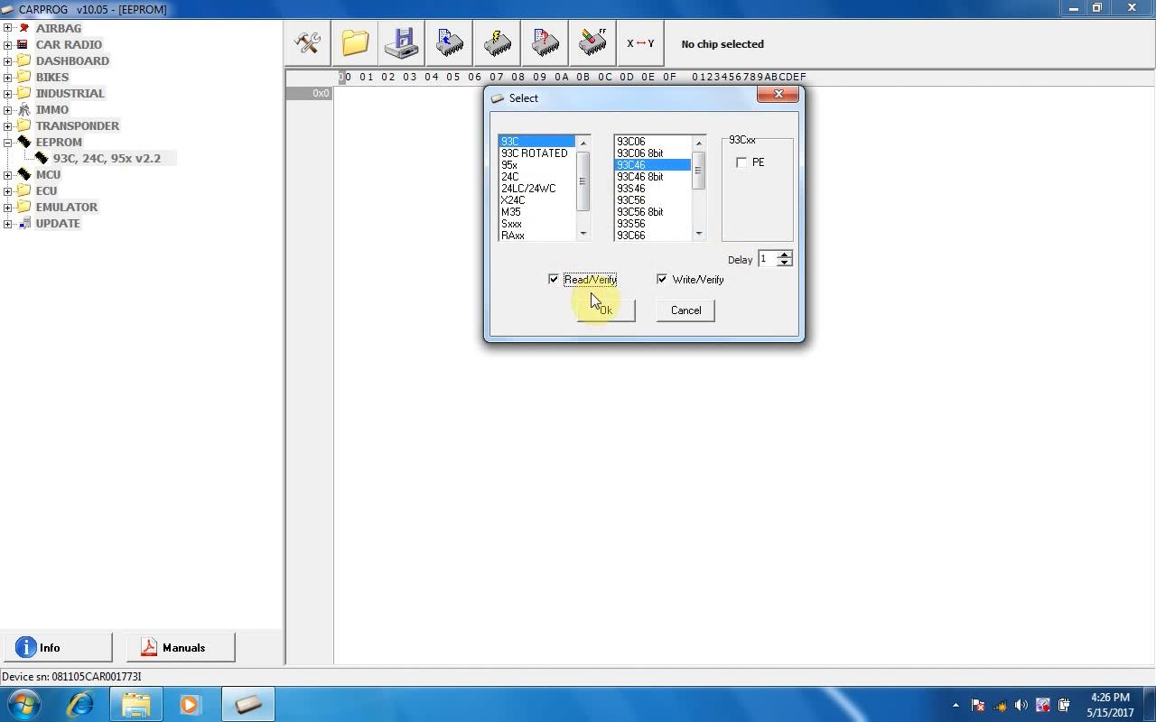
Task: Expand the IMMO tree node
Action: coord(8,109)
